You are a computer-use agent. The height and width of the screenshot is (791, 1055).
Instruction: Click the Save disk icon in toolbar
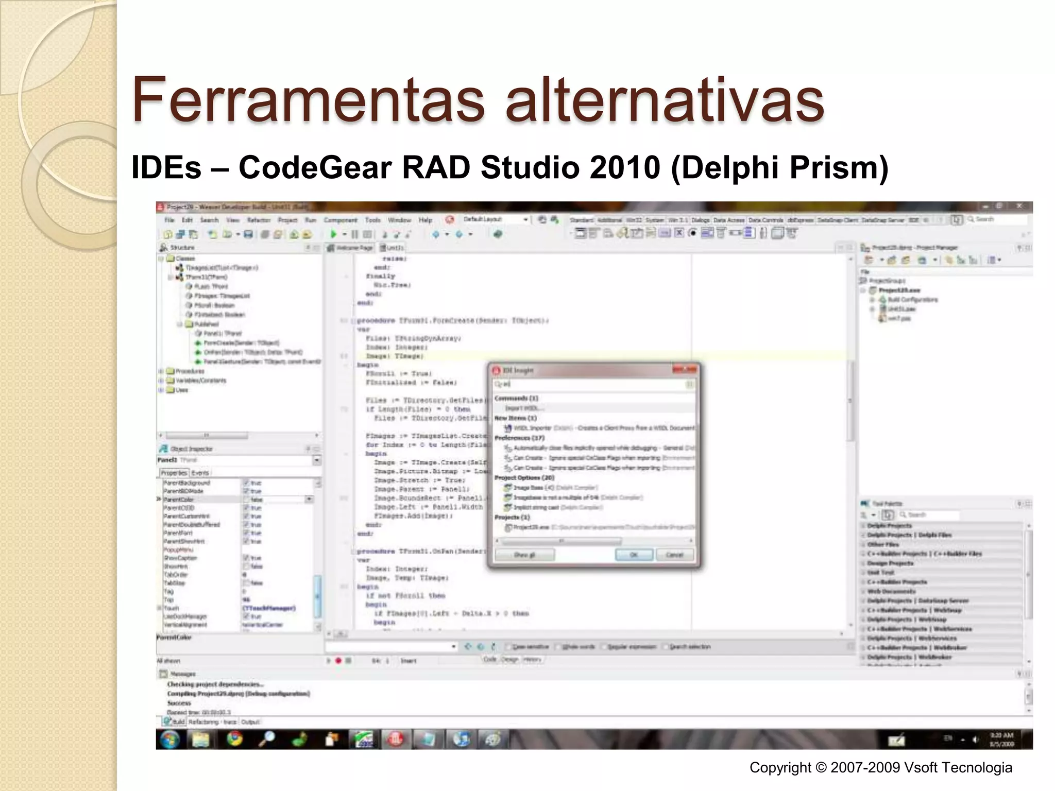click(248, 234)
